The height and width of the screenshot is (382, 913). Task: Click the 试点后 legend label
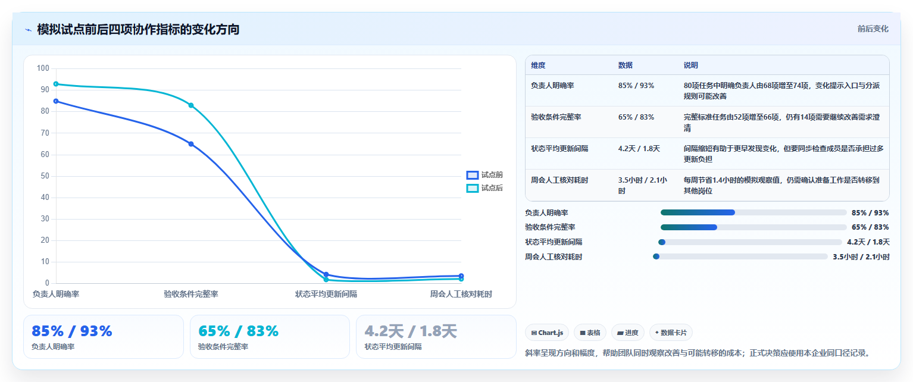(x=492, y=188)
